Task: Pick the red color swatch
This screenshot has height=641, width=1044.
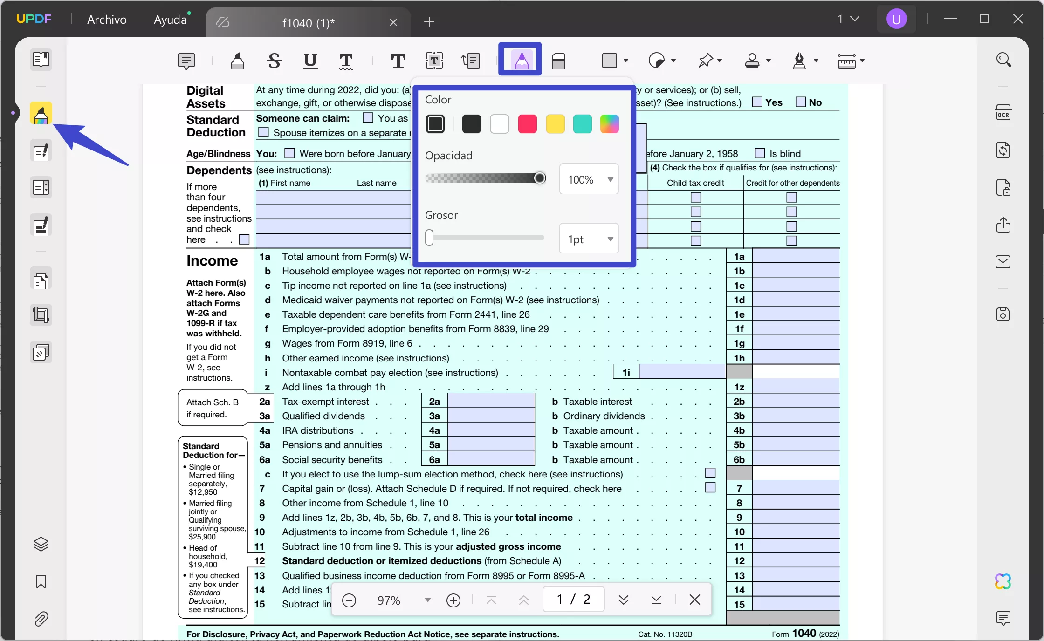Action: (527, 124)
